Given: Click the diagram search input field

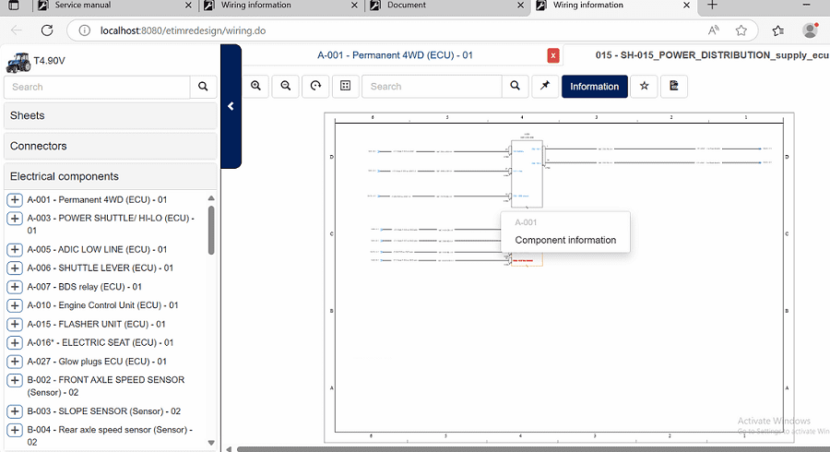Looking at the screenshot, I should pos(432,86).
